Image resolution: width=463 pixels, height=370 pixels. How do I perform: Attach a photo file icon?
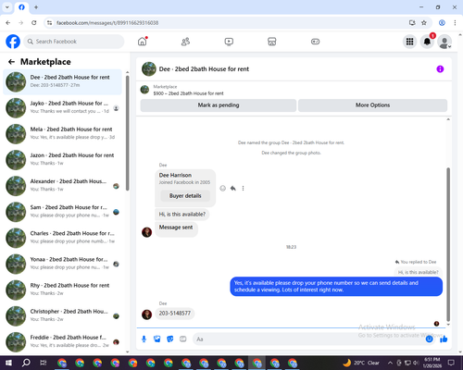click(x=157, y=339)
